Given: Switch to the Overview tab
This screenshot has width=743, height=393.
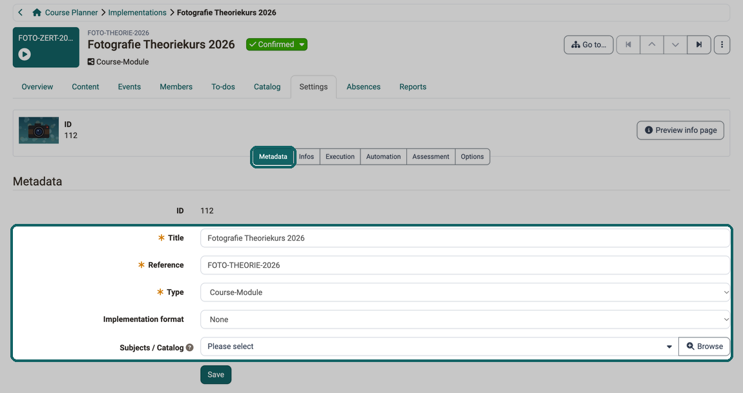Looking at the screenshot, I should (x=37, y=86).
